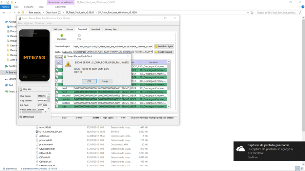Select SP_Flash_Tool_Win_v5.1620 in breadcrumb

80,13
